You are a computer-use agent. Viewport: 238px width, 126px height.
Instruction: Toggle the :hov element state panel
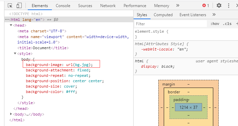click(x=215, y=24)
